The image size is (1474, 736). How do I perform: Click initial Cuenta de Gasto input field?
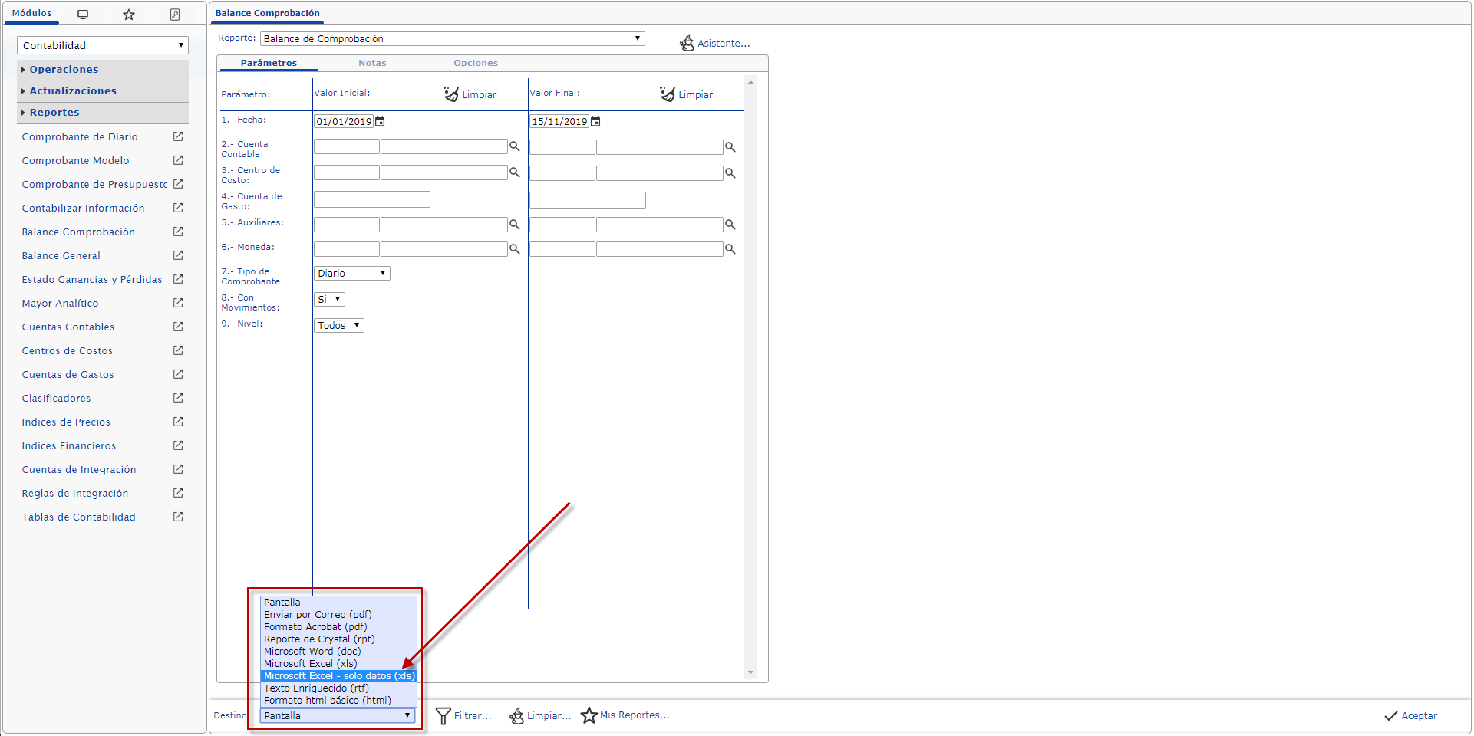click(372, 199)
